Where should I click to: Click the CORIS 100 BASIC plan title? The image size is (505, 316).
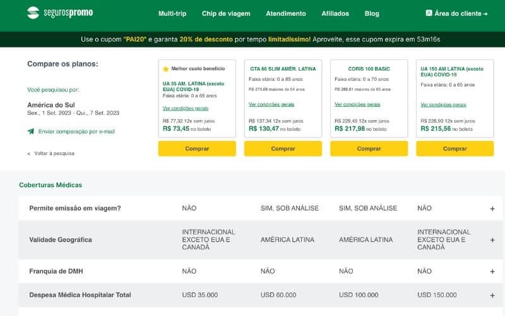coord(369,69)
